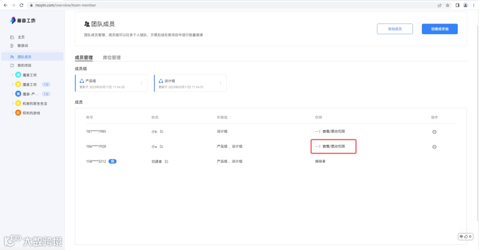
Task: Click the browser forward arrow
Action: coord(13,5)
